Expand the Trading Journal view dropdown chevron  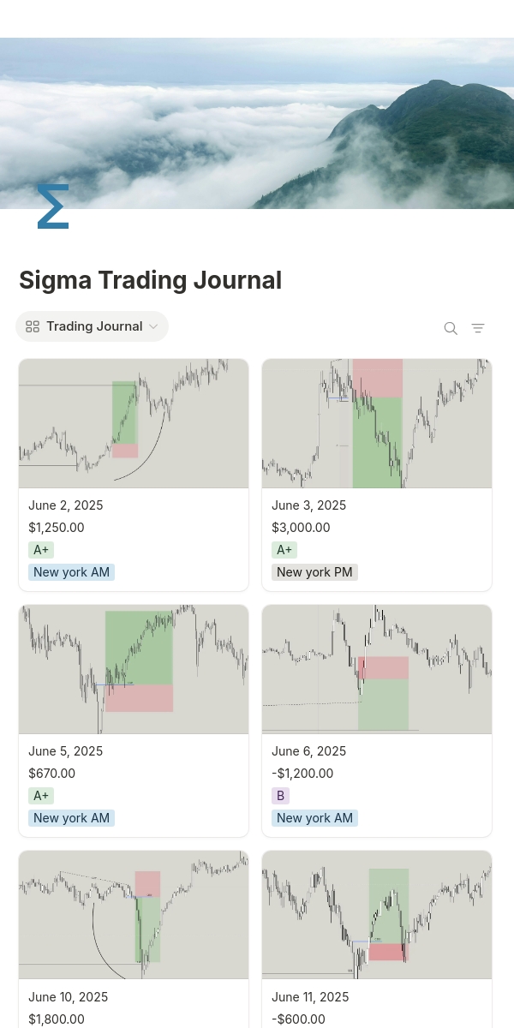pyautogui.click(x=153, y=326)
